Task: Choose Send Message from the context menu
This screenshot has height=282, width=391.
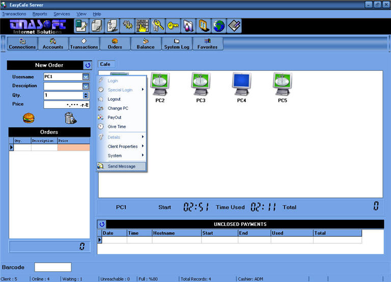Action: [121, 166]
